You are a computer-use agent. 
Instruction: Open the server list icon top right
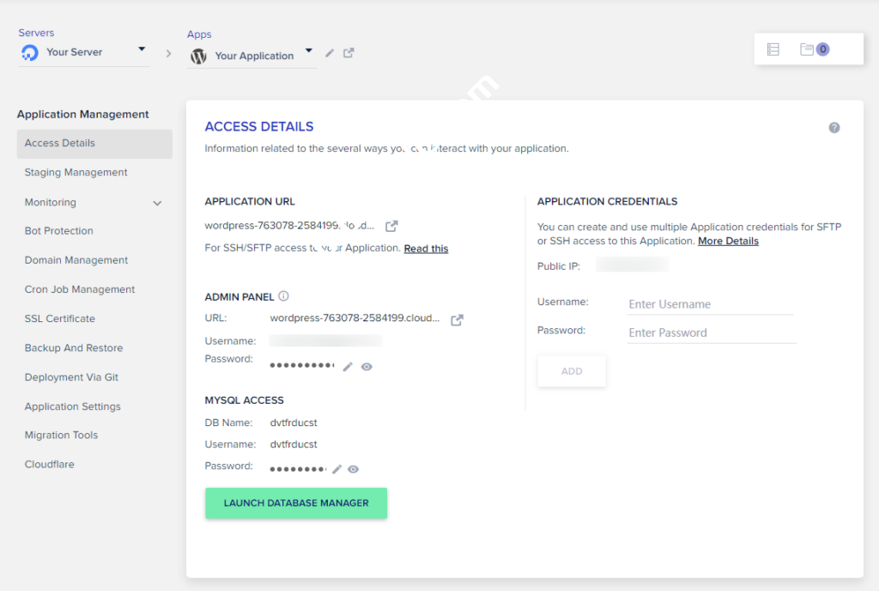tap(773, 50)
